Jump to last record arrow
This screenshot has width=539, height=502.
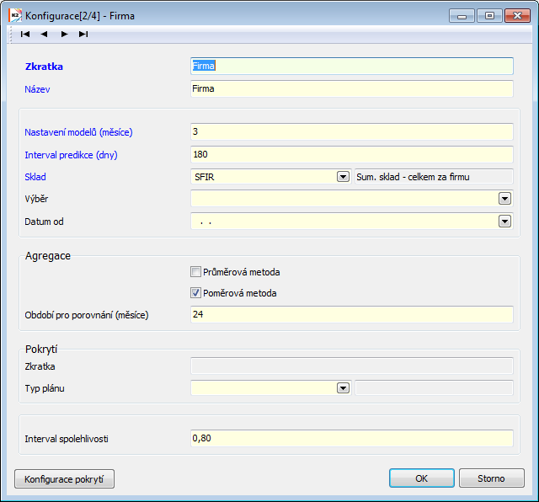83,34
